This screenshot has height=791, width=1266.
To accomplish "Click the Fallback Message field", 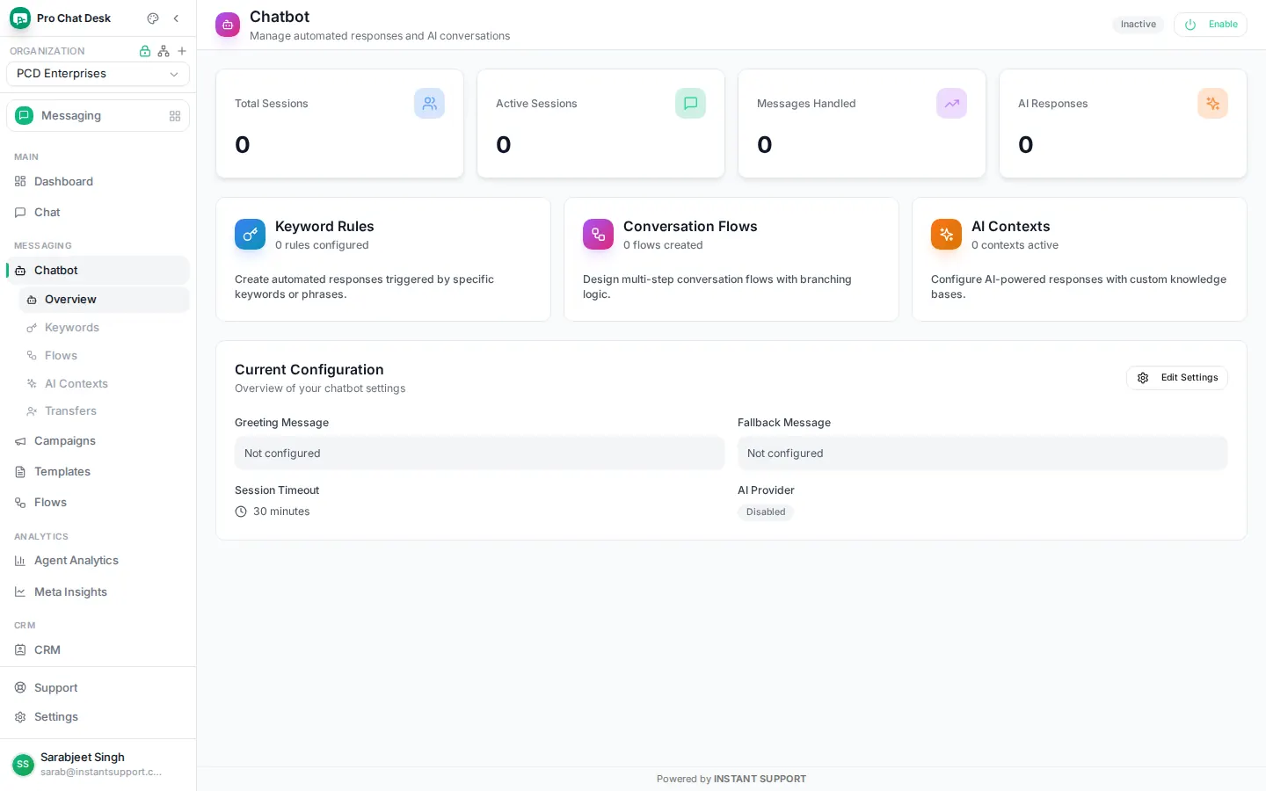I will [x=982, y=454].
